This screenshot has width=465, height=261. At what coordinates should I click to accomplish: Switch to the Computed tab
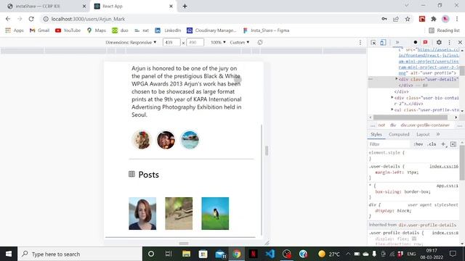pyautogui.click(x=399, y=134)
